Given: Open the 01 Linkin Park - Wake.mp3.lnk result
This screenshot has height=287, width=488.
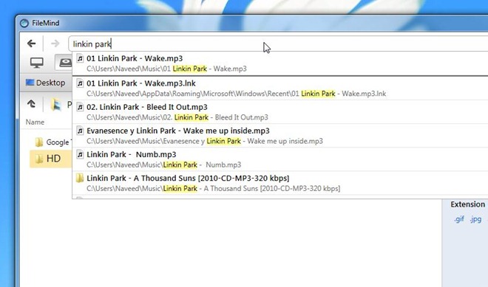Looking at the screenshot, I should pos(280,89).
